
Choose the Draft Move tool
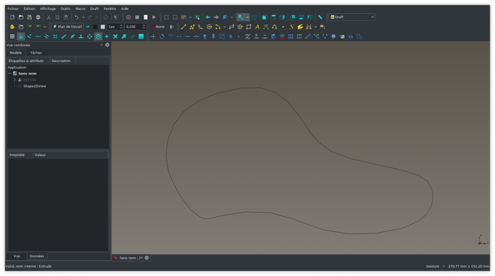coord(153,37)
